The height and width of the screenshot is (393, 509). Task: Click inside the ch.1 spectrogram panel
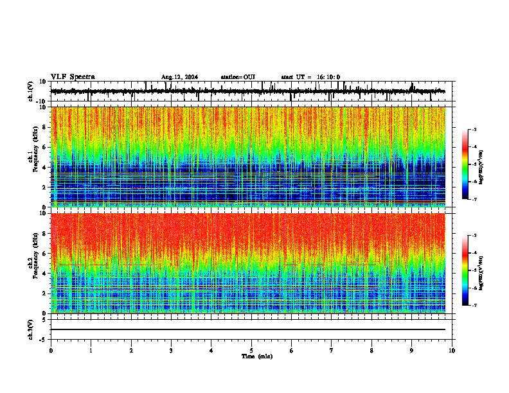pyautogui.click(x=248, y=157)
